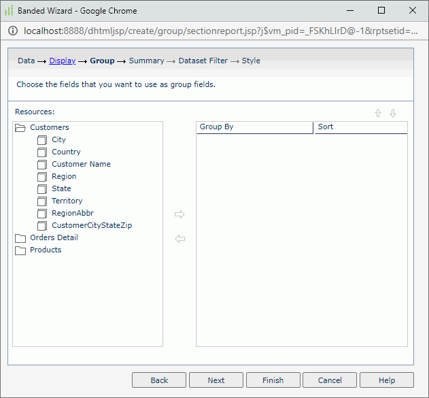Screen dimensions: 429x398
Task: Click the Country field icon
Action: tap(42, 152)
